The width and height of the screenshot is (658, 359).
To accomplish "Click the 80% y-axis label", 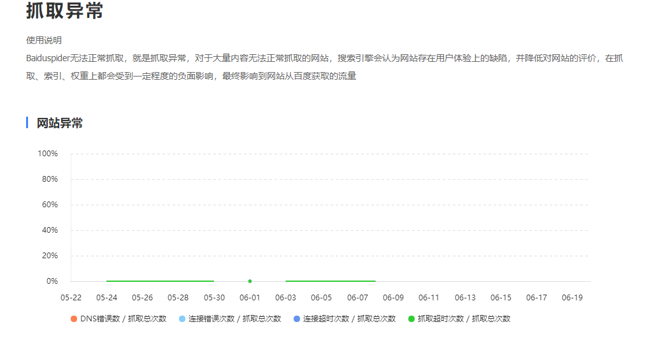I will click(x=50, y=179).
